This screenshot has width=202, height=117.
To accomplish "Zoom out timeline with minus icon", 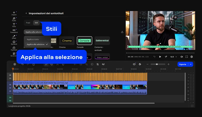I will point(147,64).
